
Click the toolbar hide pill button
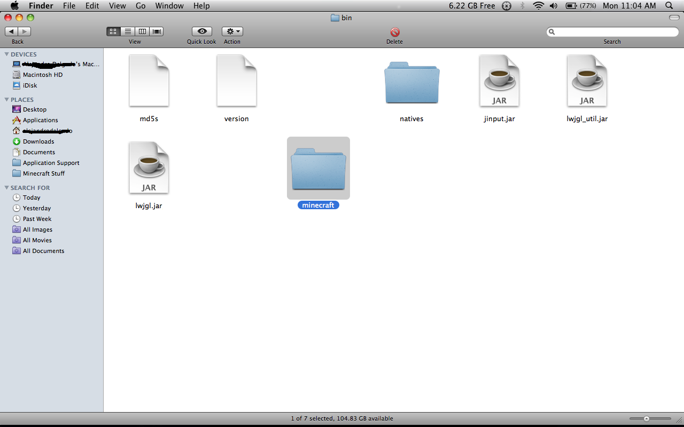click(x=674, y=18)
